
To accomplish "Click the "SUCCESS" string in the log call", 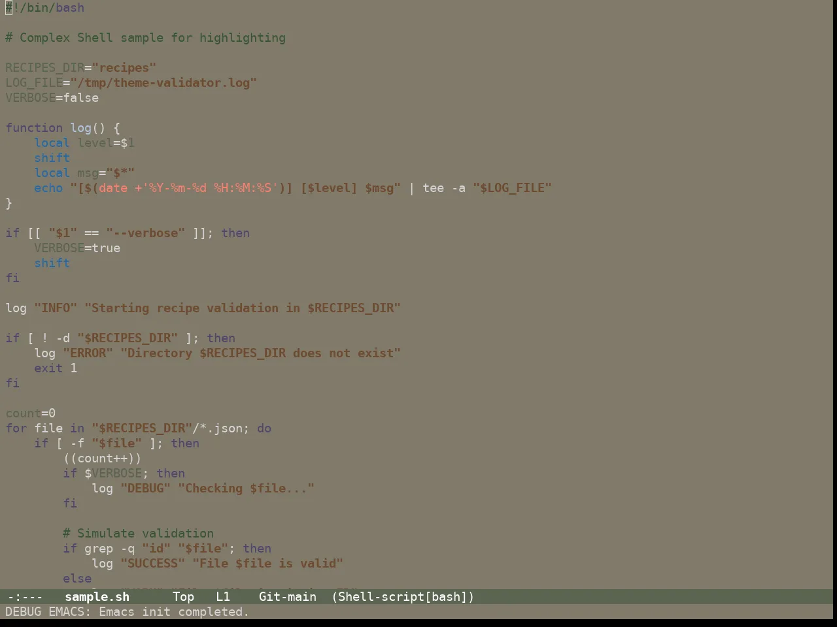I will tap(152, 564).
